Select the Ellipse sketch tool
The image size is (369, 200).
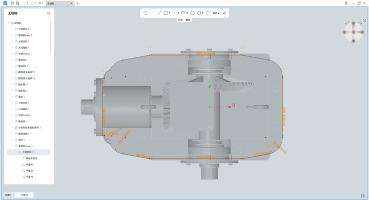coord(199,13)
